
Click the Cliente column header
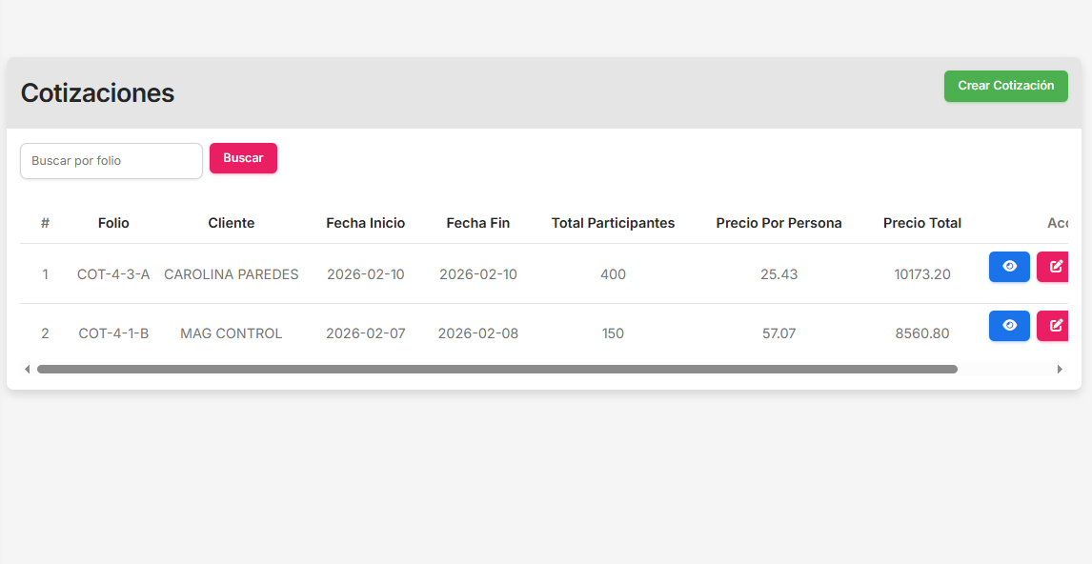pyautogui.click(x=232, y=223)
